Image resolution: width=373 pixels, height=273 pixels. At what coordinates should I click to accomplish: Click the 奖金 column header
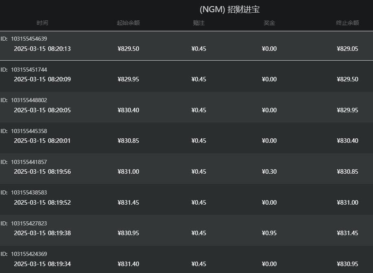269,23
